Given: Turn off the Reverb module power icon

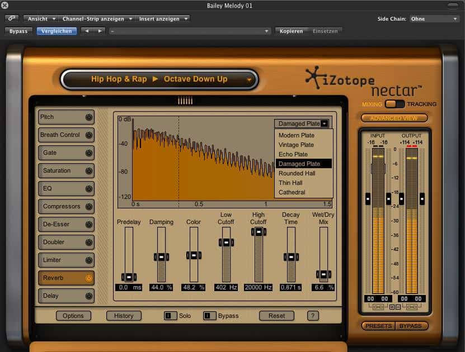Looking at the screenshot, I should pos(88,278).
